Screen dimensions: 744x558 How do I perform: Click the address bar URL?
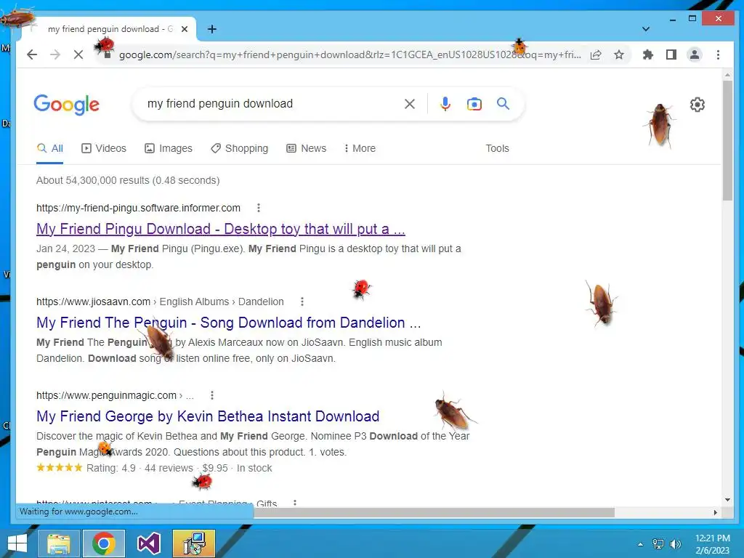tap(349, 54)
